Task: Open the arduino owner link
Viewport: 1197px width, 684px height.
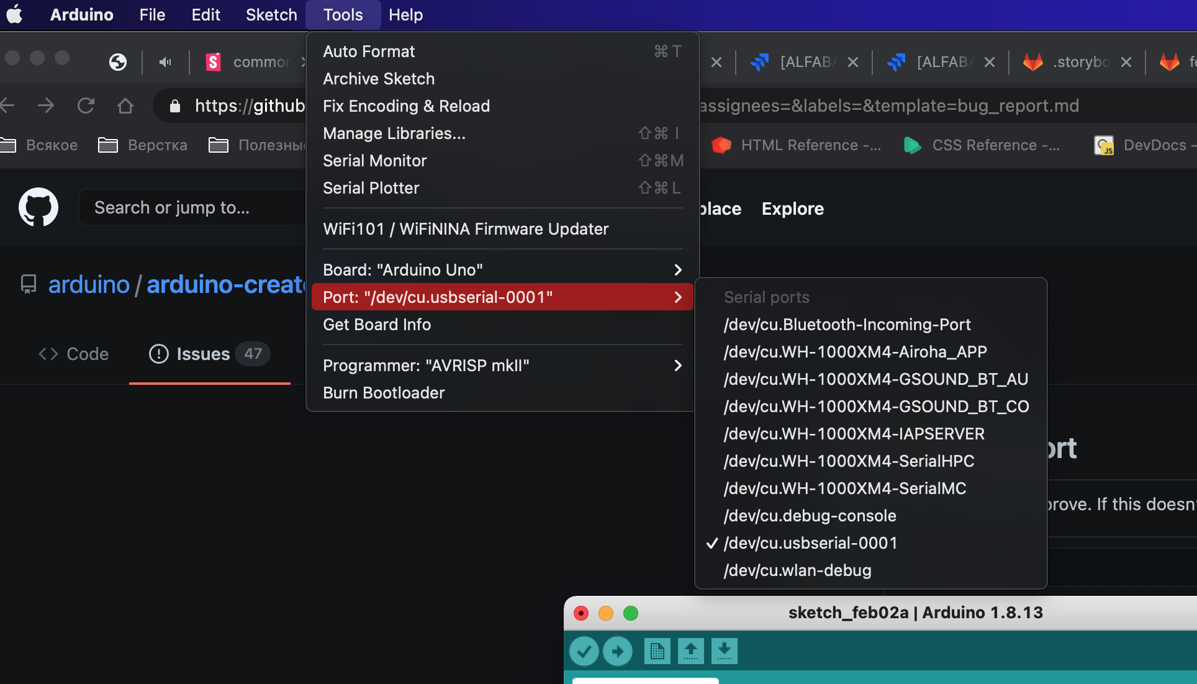Action: pos(89,284)
